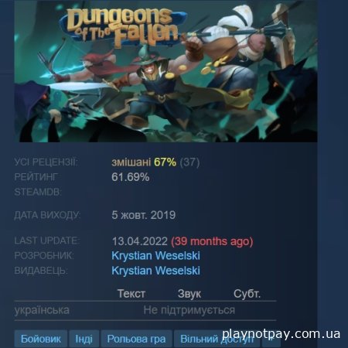The height and width of the screenshot is (348, 348).
Task: Click the Текст language column header
Action: pyautogui.click(x=131, y=294)
